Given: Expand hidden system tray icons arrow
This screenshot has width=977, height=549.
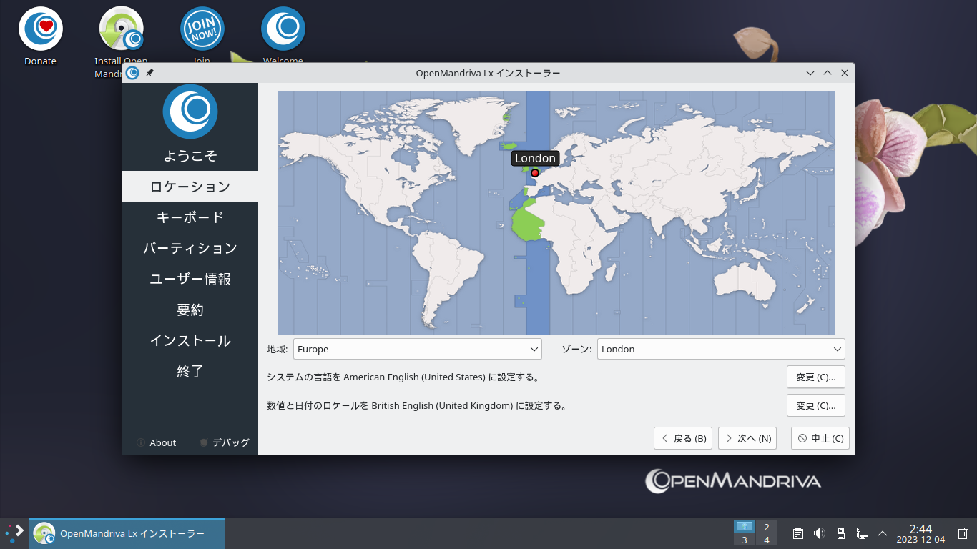Looking at the screenshot, I should coord(883,533).
